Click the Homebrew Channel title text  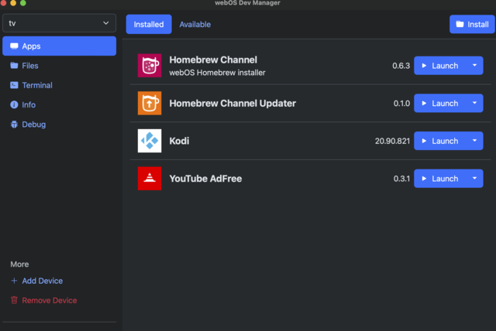point(213,60)
